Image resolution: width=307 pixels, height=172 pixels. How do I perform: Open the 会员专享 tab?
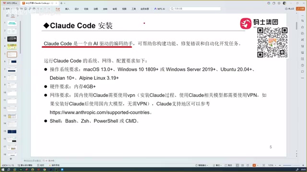coord(145,9)
